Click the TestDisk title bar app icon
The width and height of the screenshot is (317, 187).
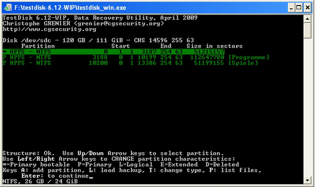pyautogui.click(x=8, y=8)
